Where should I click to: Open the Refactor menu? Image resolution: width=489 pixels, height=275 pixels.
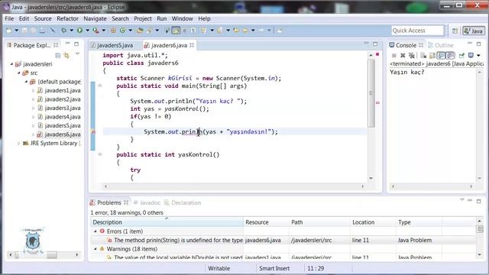(x=67, y=18)
